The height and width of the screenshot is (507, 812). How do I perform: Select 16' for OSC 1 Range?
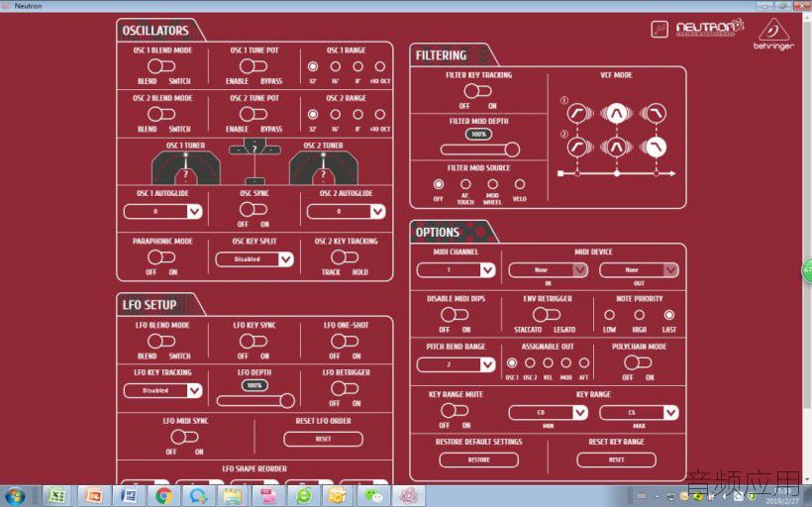coord(335,66)
